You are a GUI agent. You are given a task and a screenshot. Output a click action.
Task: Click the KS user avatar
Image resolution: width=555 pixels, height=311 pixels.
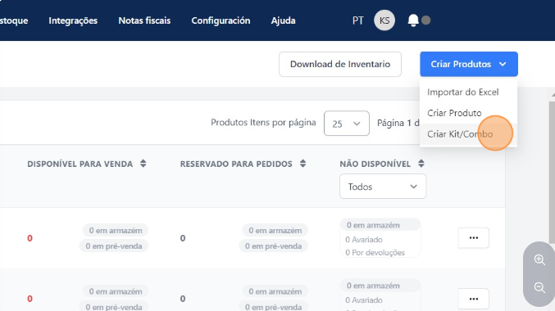[384, 20]
